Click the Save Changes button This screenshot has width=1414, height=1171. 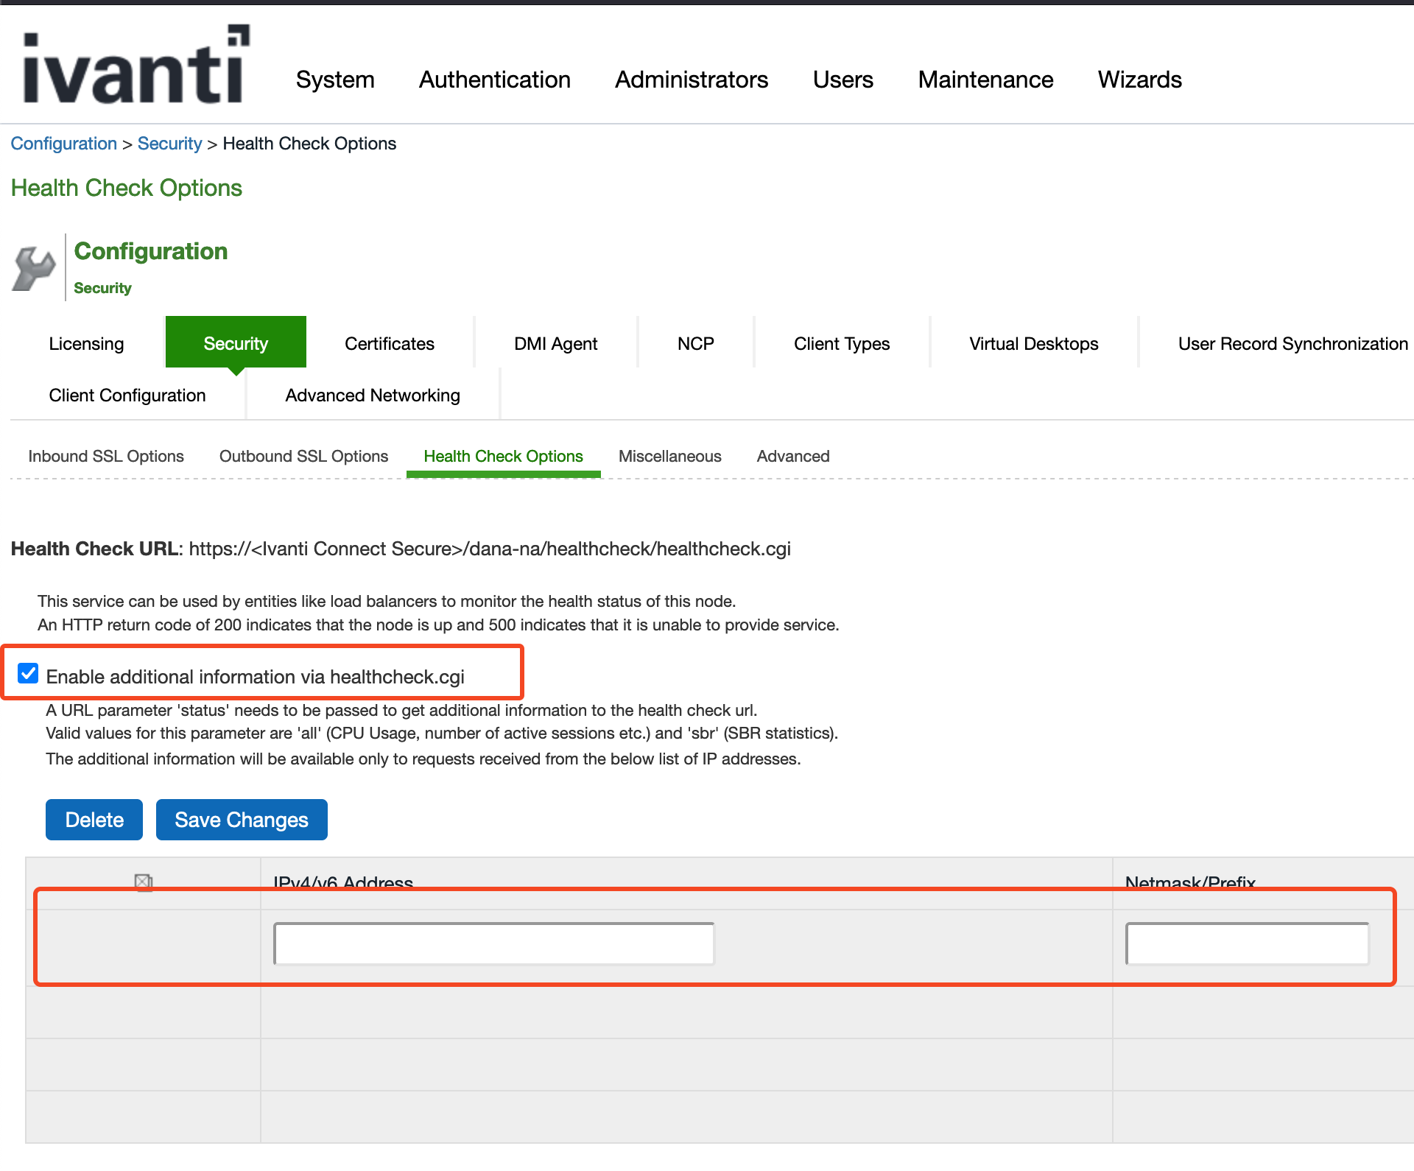pyautogui.click(x=241, y=820)
